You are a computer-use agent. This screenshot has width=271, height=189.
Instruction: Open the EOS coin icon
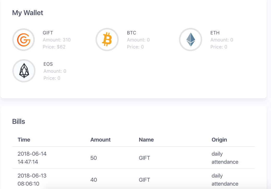point(24,71)
